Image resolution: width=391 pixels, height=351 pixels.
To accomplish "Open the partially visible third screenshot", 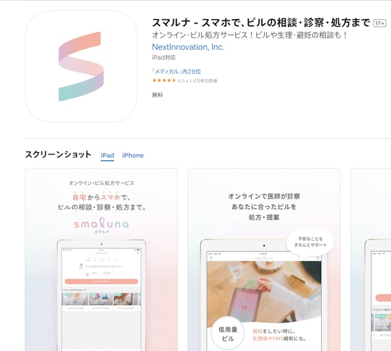I will [x=371, y=260].
